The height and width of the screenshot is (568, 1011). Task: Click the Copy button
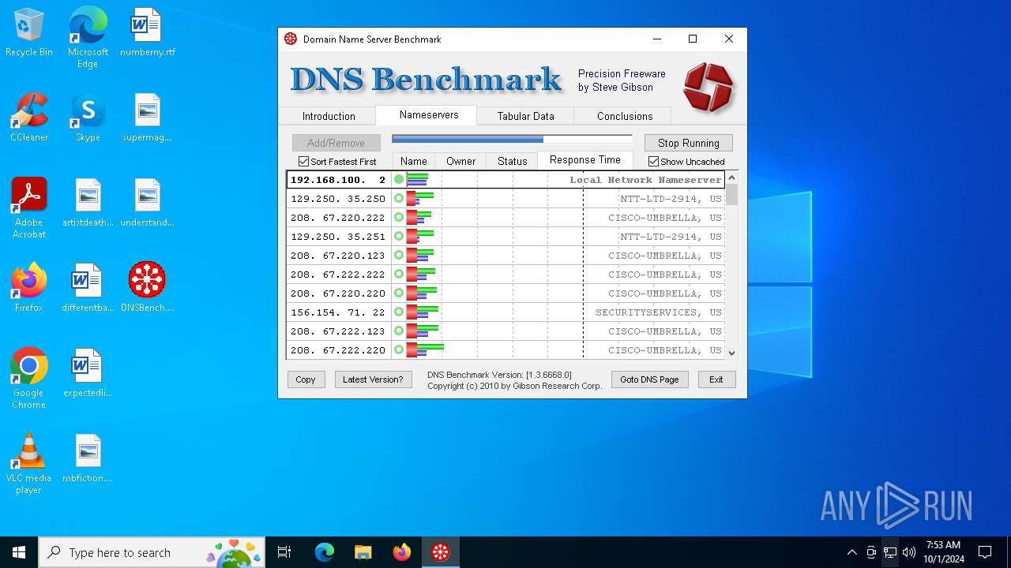tap(306, 379)
